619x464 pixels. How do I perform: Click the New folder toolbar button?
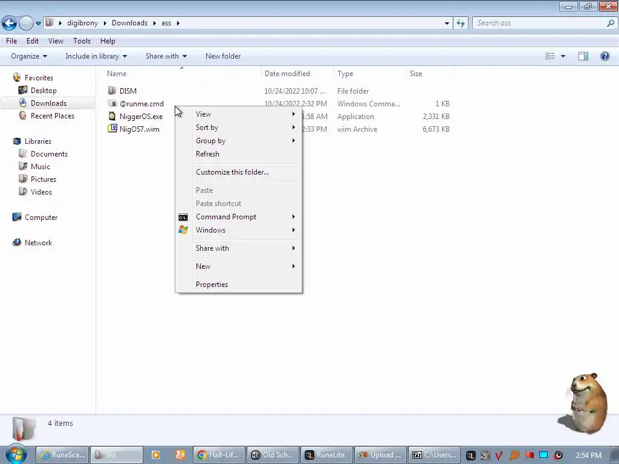(223, 56)
